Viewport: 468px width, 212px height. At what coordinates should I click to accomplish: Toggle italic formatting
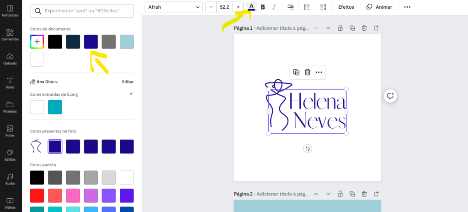(x=274, y=7)
